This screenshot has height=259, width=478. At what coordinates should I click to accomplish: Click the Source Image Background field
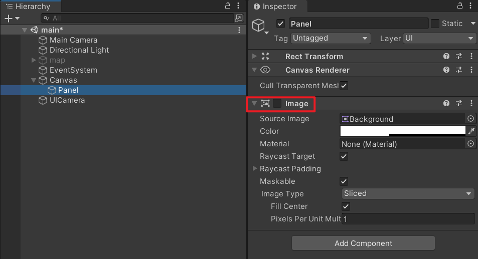tap(402, 119)
